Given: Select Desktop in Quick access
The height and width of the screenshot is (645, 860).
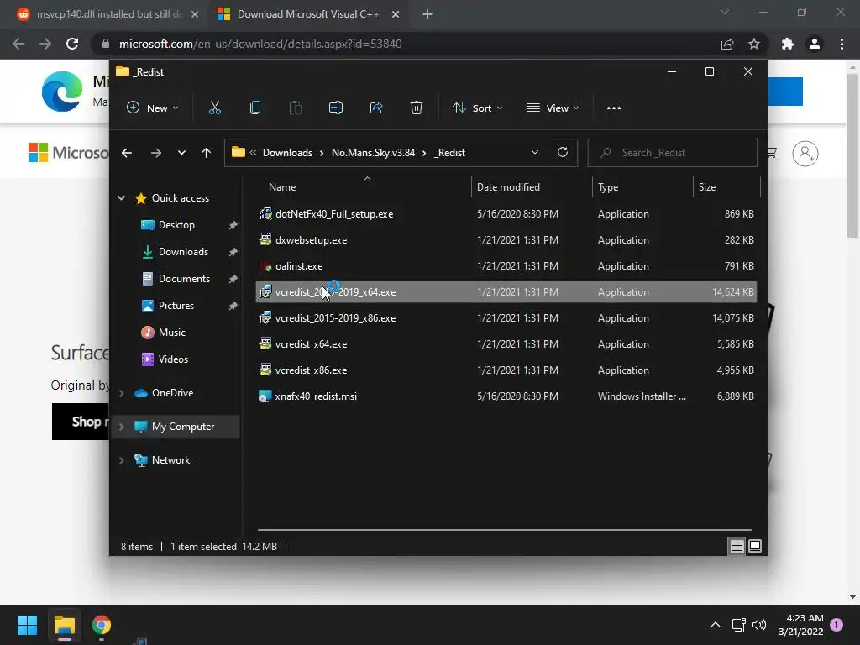Looking at the screenshot, I should pyautogui.click(x=176, y=225).
